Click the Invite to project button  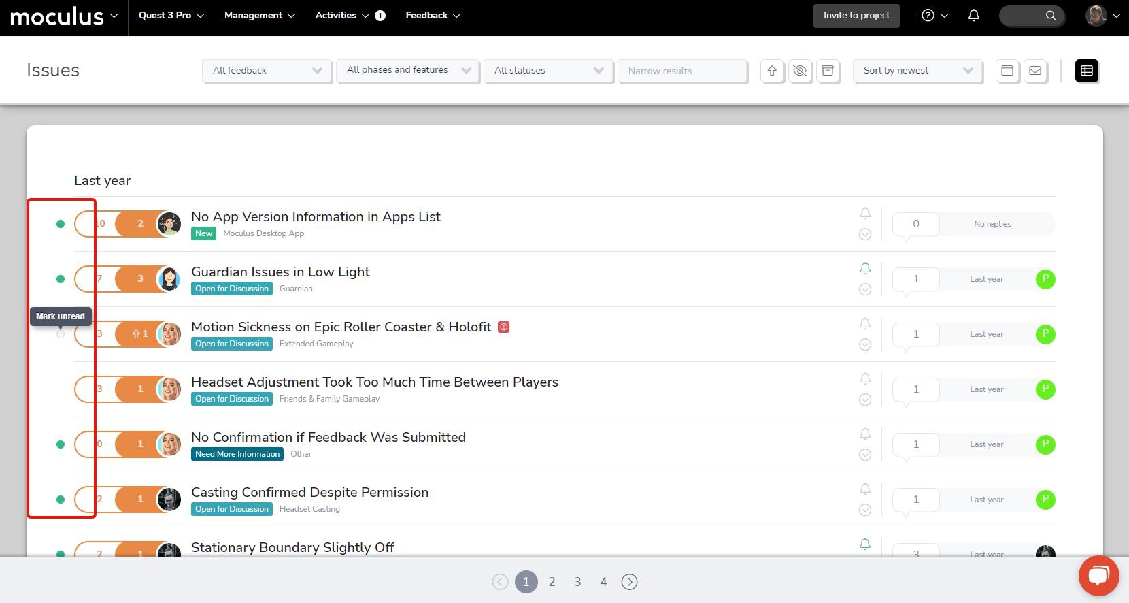pyautogui.click(x=856, y=16)
